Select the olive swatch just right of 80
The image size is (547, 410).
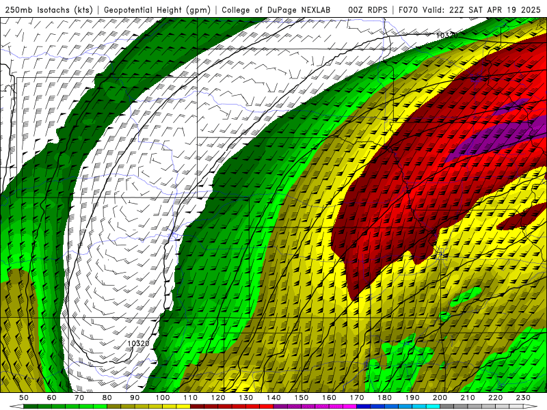tap(114, 407)
